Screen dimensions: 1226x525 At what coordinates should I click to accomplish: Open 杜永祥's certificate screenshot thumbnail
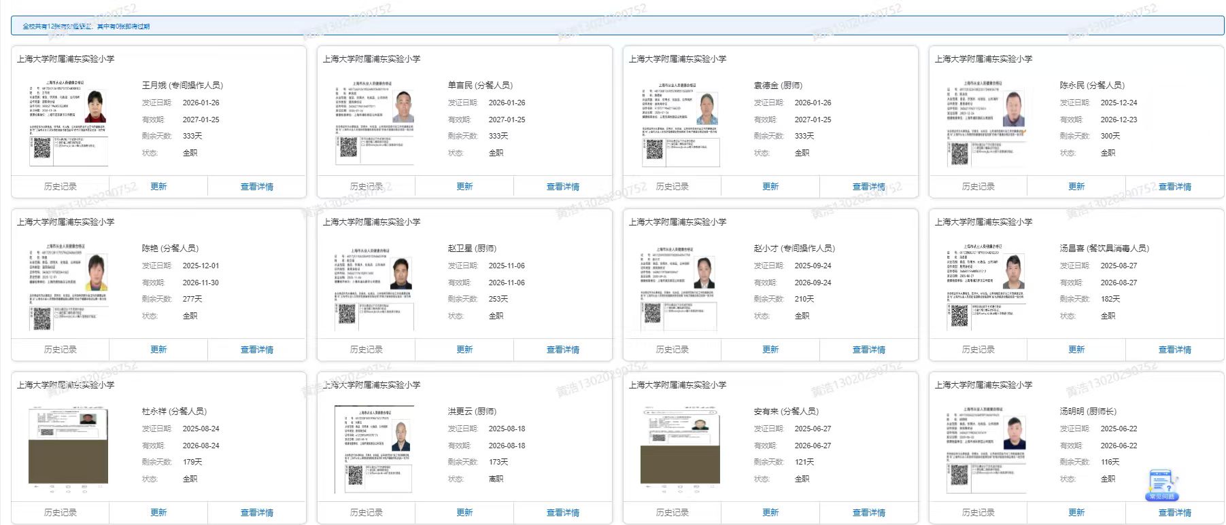tap(68, 450)
